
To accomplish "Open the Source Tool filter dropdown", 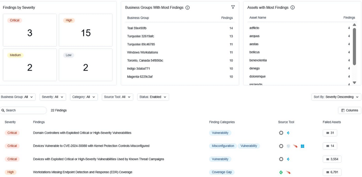I will (x=117, y=97).
